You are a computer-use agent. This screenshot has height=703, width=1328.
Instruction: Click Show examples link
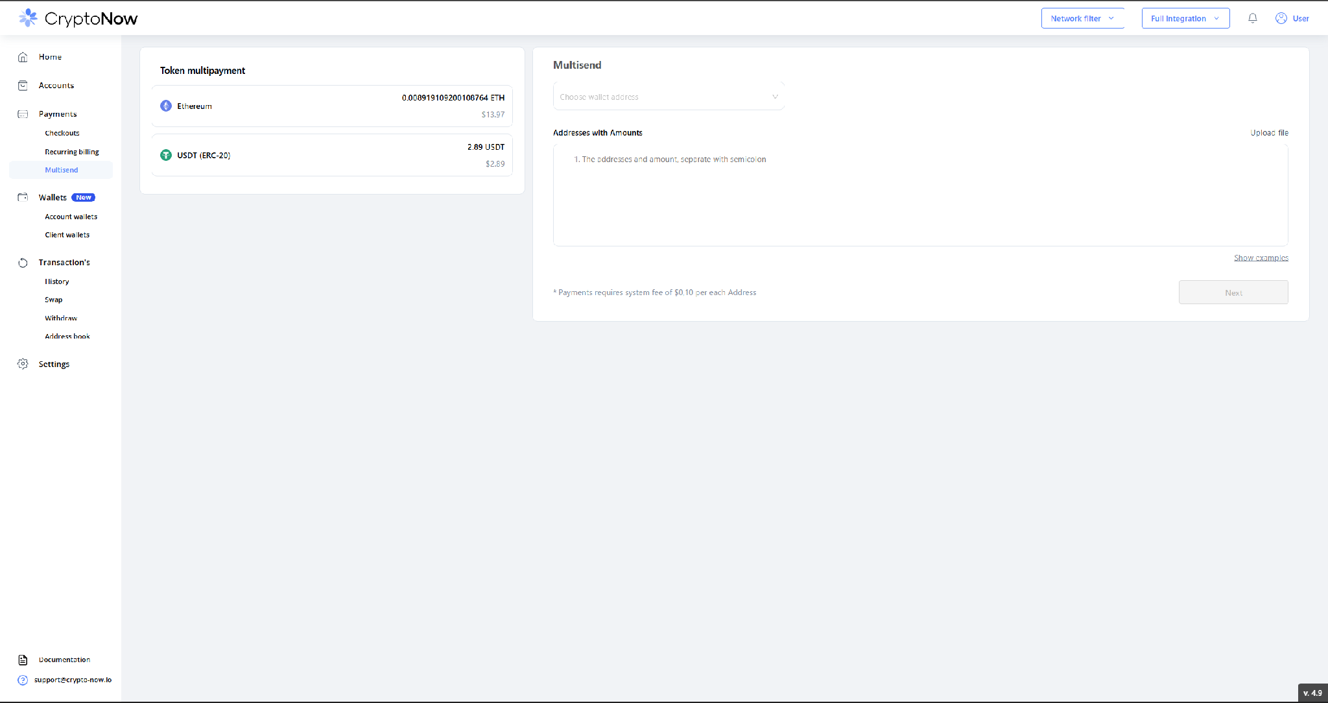(x=1261, y=257)
